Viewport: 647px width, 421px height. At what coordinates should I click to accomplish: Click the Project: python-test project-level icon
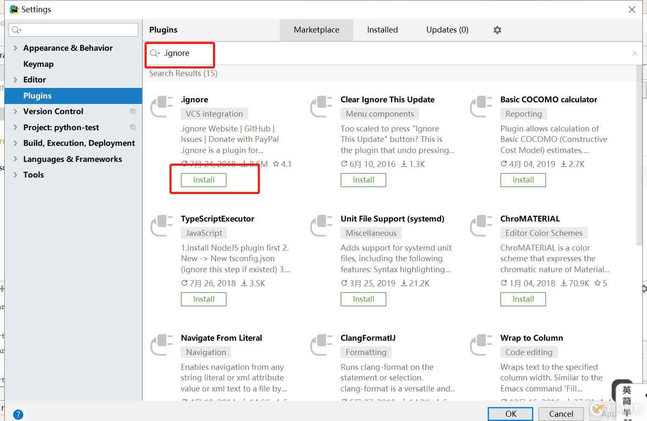133,127
